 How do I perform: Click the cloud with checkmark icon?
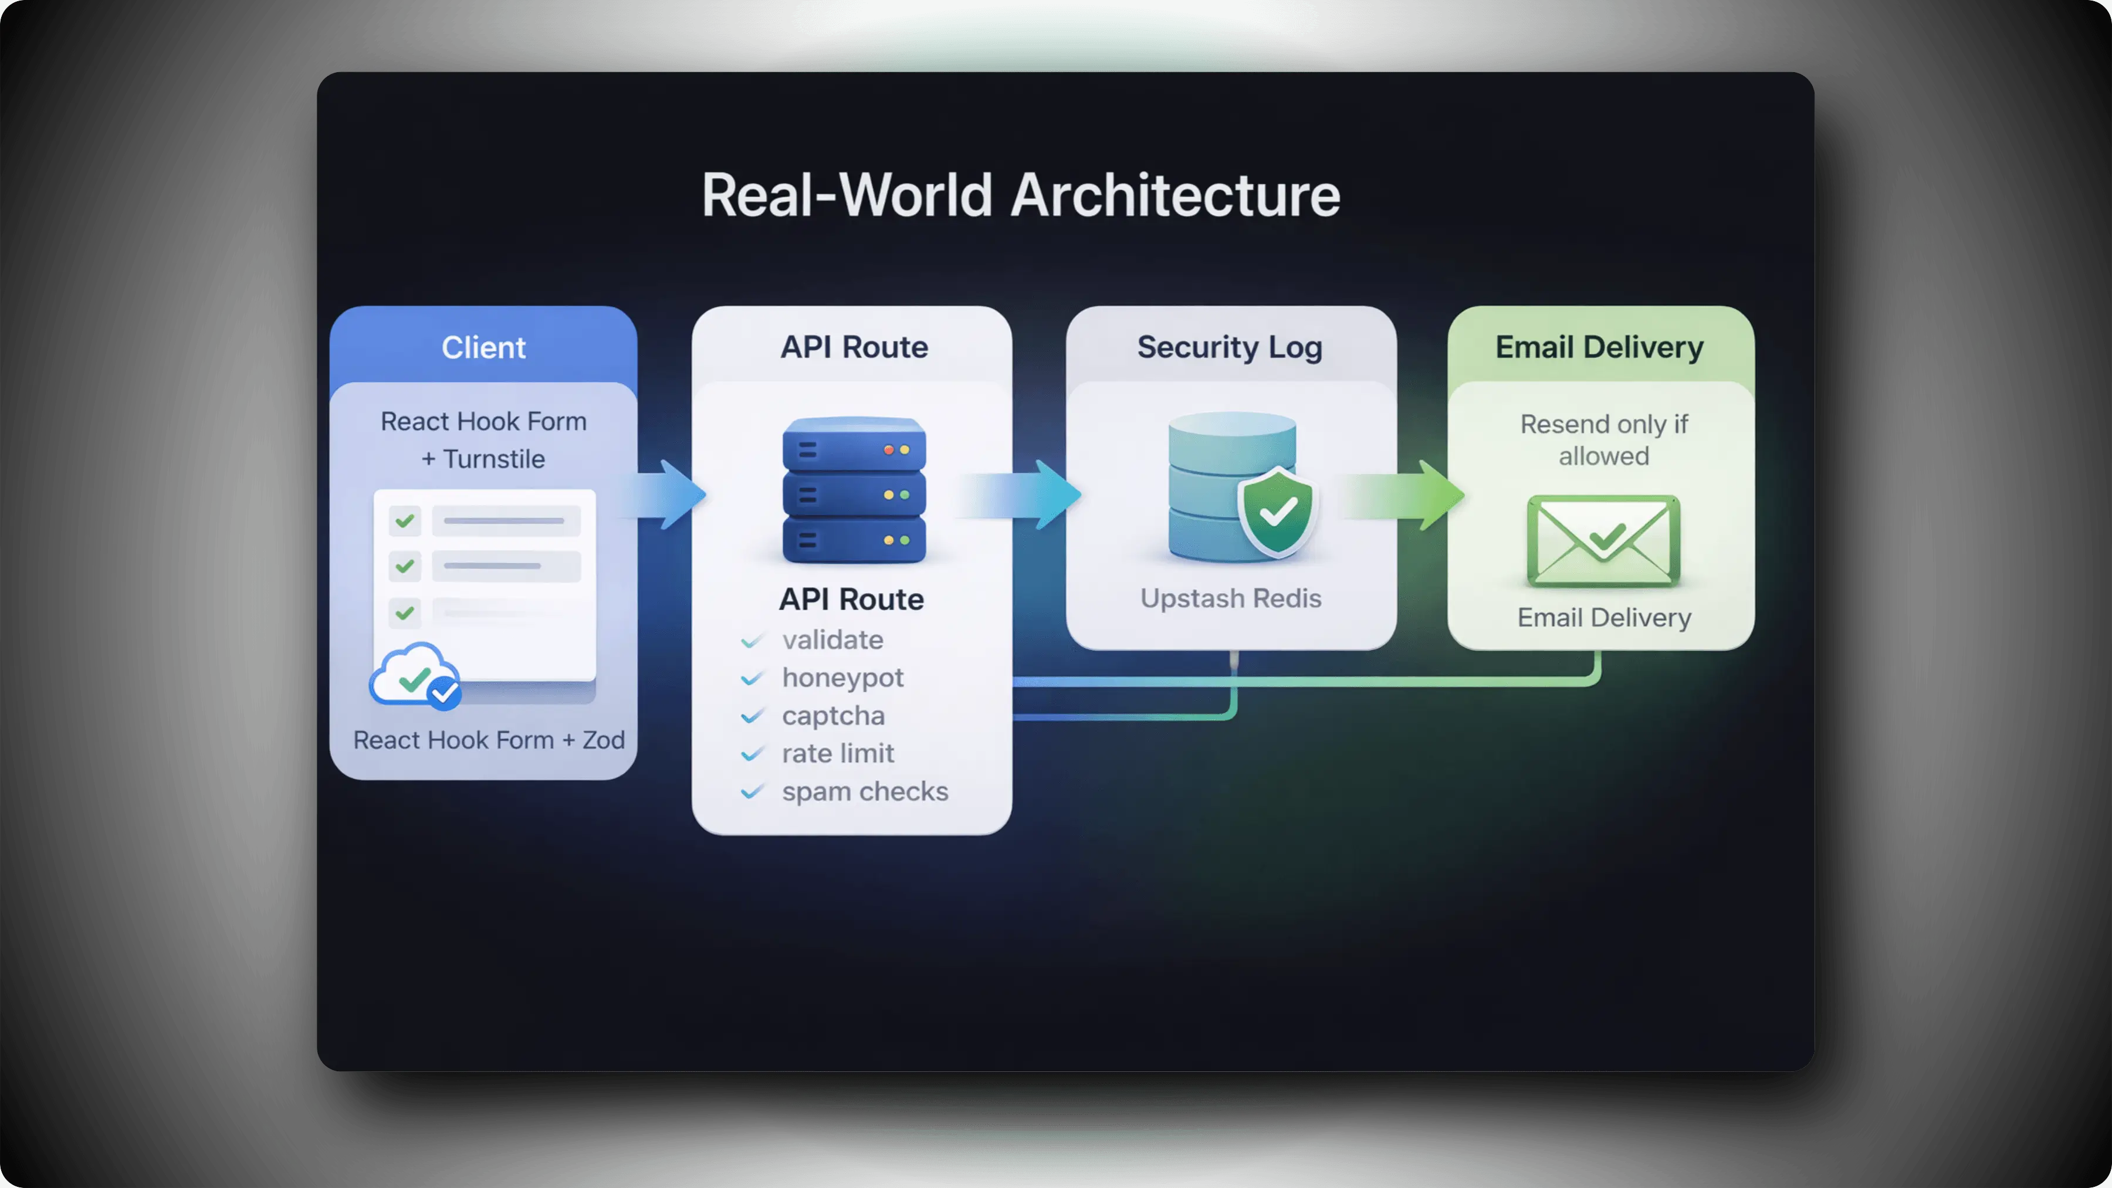[414, 675]
